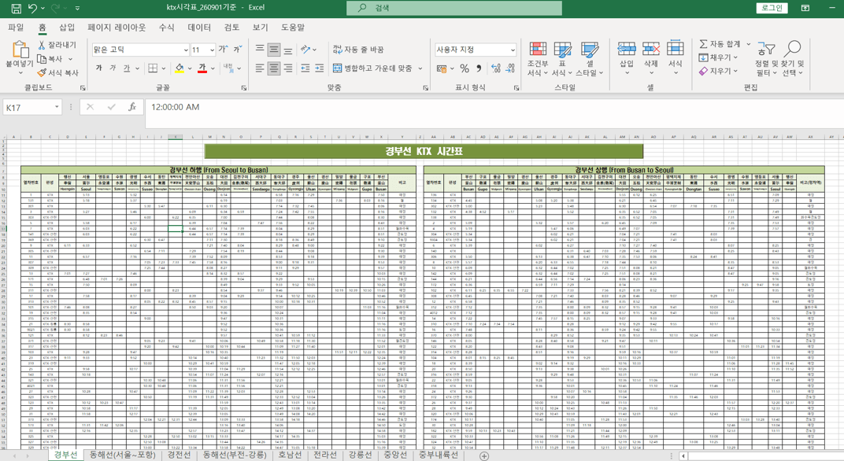The width and height of the screenshot is (844, 461).
Task: Decrease font size with small 가 button
Action: [x=238, y=50]
